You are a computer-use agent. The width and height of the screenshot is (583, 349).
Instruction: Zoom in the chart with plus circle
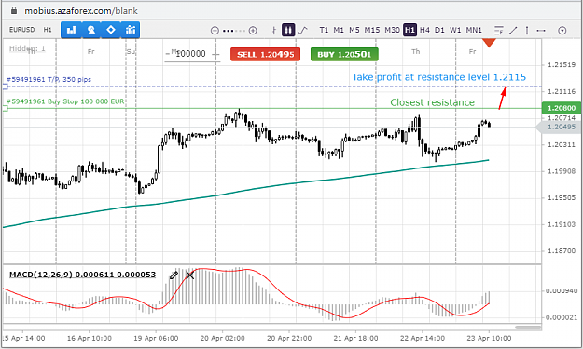253,31
